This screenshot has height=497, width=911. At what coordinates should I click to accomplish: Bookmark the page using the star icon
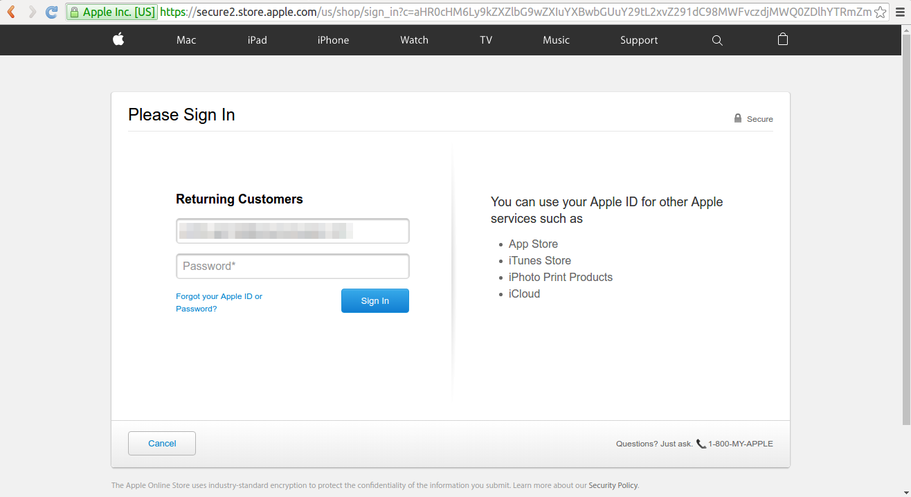881,12
